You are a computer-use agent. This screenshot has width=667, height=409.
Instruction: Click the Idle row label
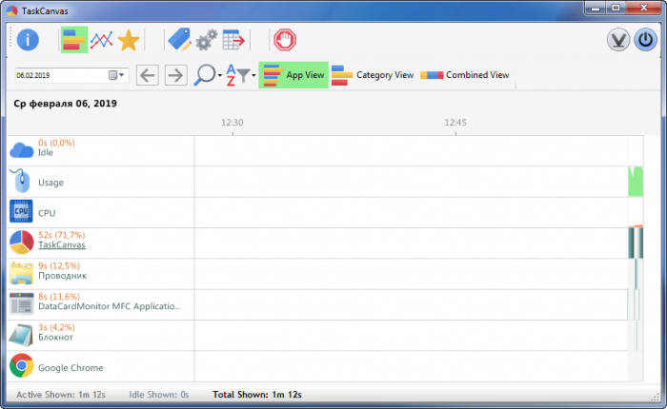click(46, 153)
